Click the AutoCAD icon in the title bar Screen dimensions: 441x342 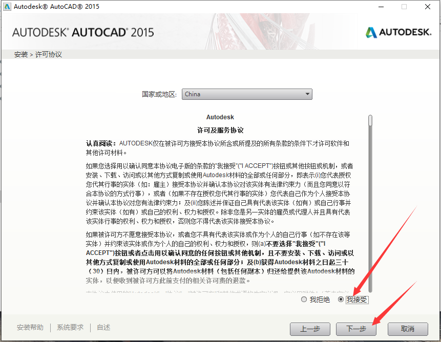coord(7,7)
